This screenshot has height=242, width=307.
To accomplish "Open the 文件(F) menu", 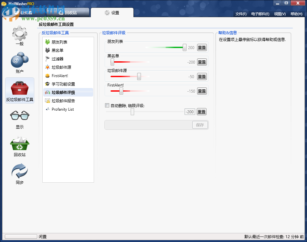I will pos(240,14).
